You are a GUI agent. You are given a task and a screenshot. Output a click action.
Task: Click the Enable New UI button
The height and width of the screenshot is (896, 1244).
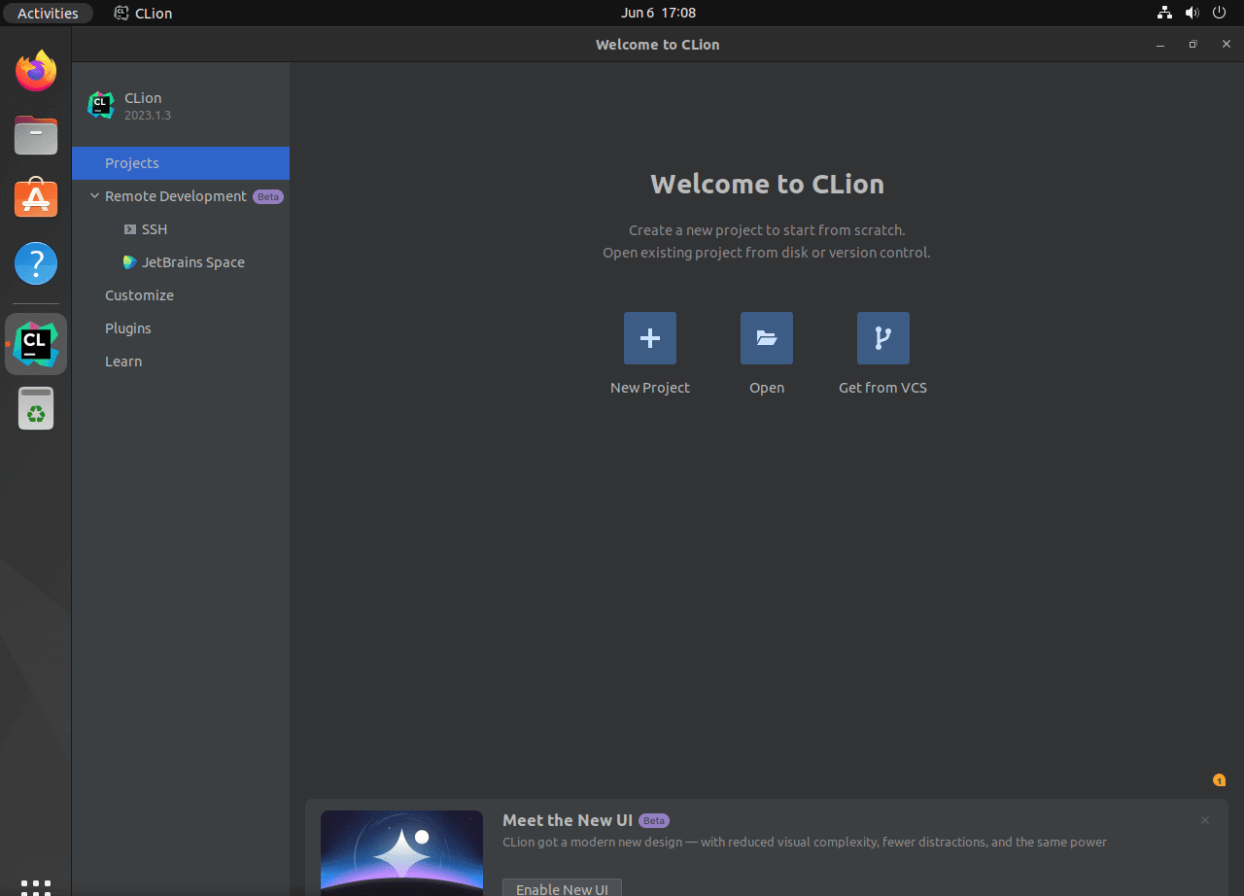(x=562, y=888)
